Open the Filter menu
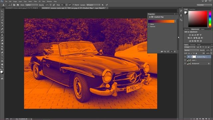 tap(35, 1)
